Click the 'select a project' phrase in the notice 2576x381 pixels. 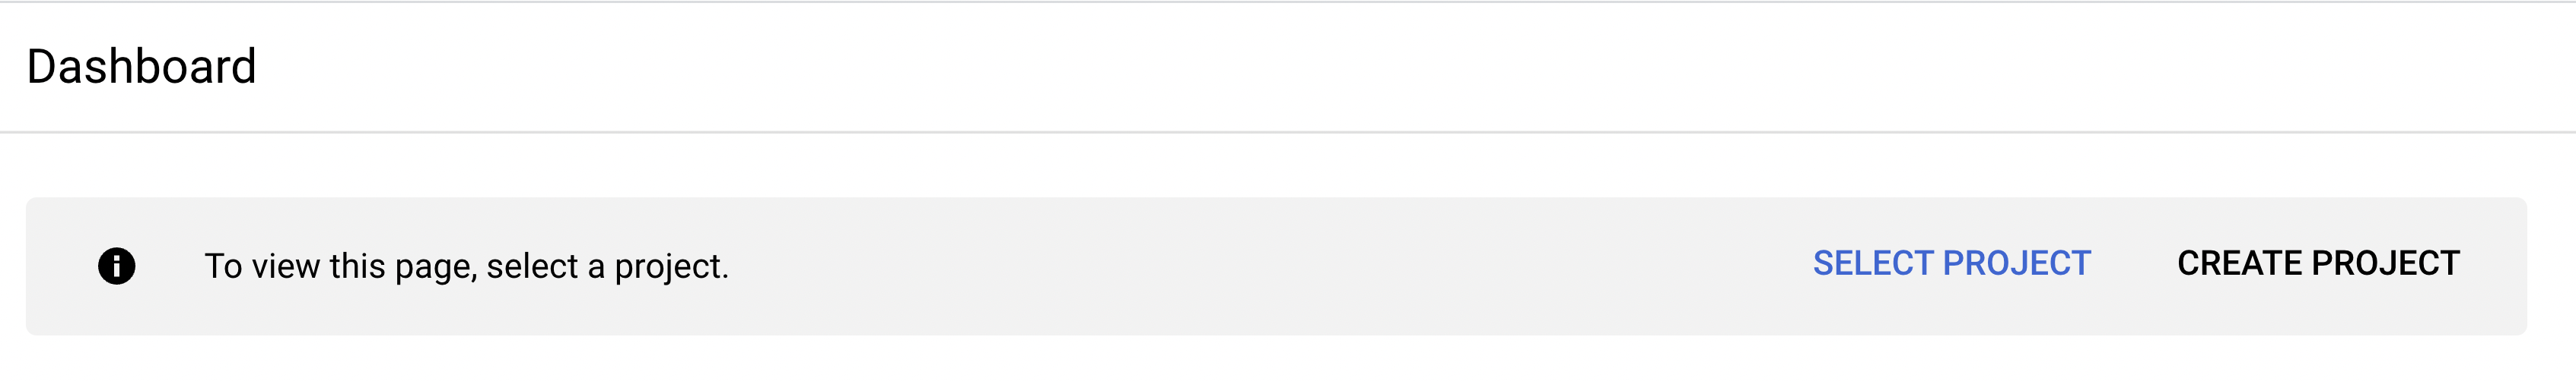(x=605, y=267)
